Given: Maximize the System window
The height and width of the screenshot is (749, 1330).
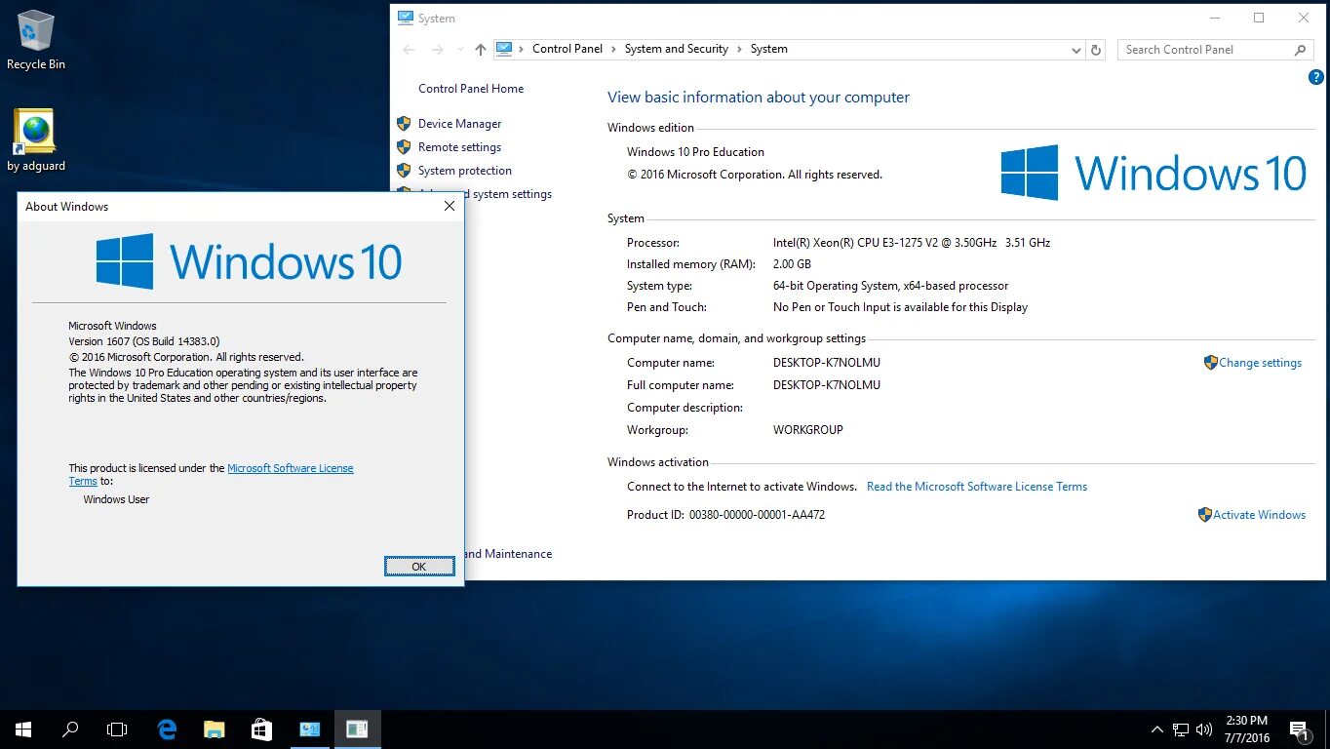Looking at the screenshot, I should tap(1259, 18).
